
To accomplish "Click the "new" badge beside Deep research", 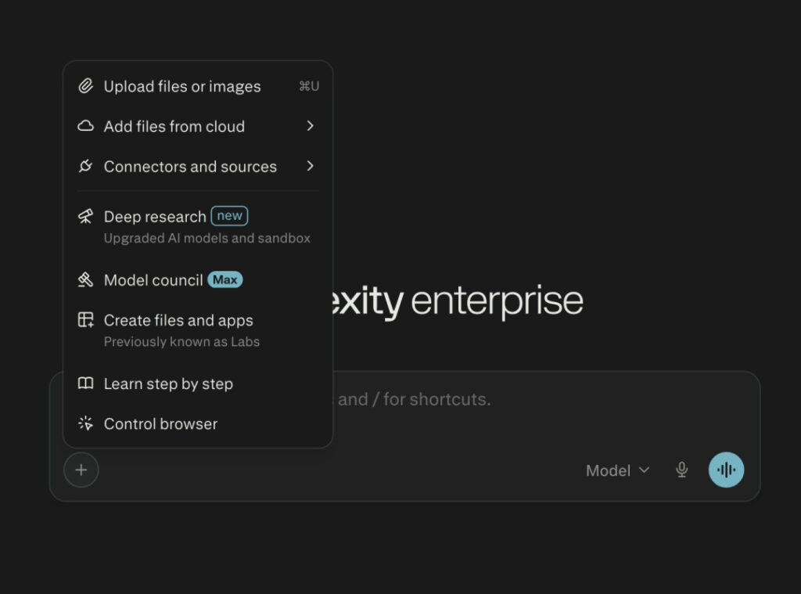I will (x=229, y=216).
